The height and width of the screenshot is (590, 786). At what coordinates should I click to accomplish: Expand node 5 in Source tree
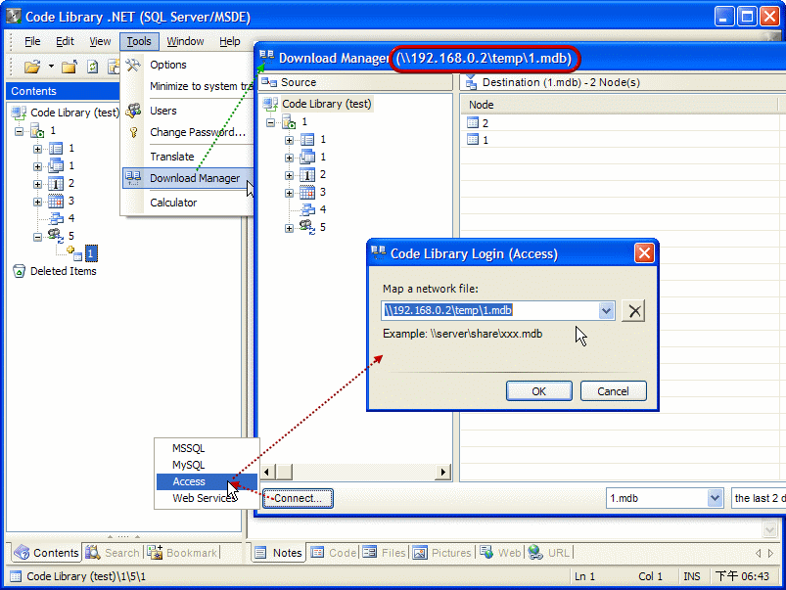pos(289,228)
